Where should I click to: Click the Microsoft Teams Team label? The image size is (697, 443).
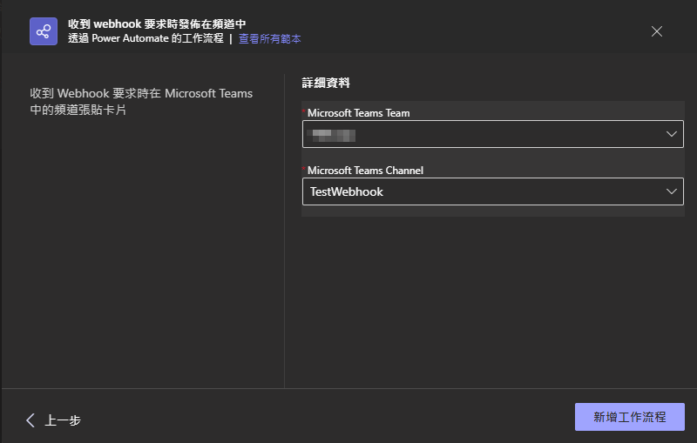tap(358, 113)
